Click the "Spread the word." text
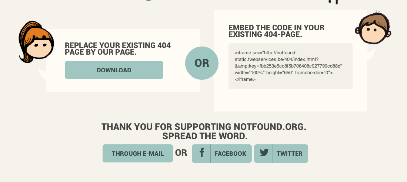This screenshot has height=182, width=407. point(205,136)
